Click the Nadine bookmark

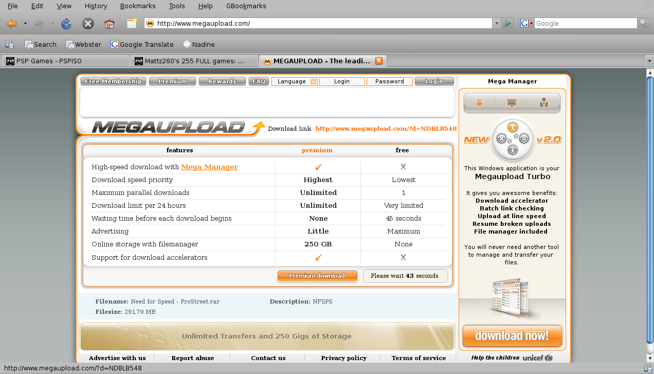point(198,44)
